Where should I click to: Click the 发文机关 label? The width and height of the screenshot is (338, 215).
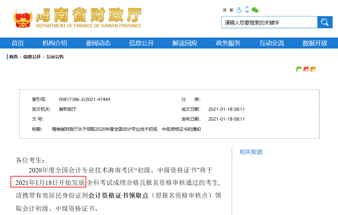click(41, 109)
